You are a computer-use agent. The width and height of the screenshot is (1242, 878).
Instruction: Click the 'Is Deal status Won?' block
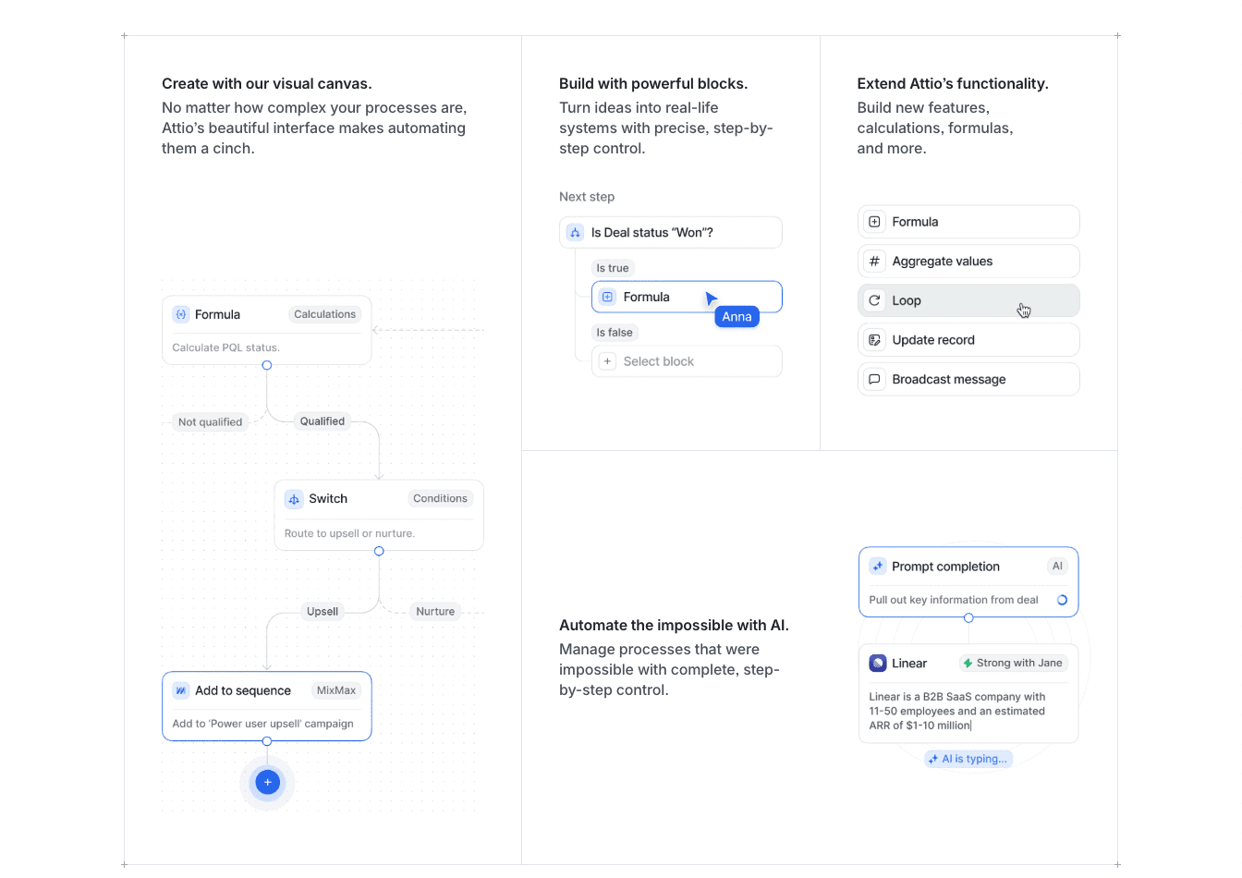pos(670,232)
